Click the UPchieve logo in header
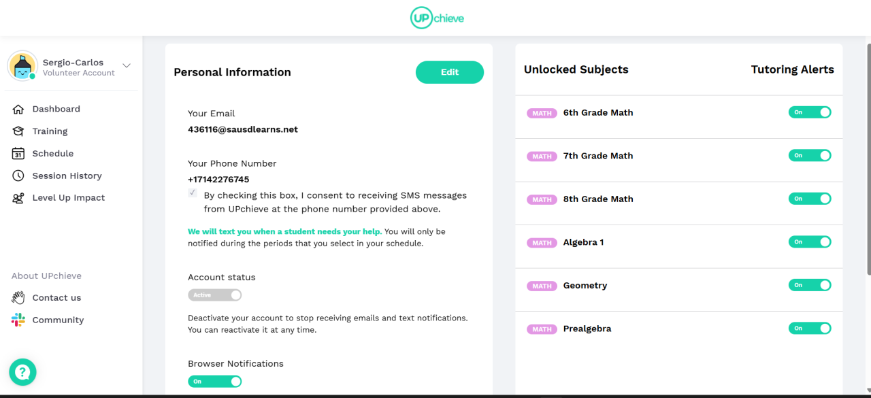Viewport: 871px width, 398px height. [437, 18]
